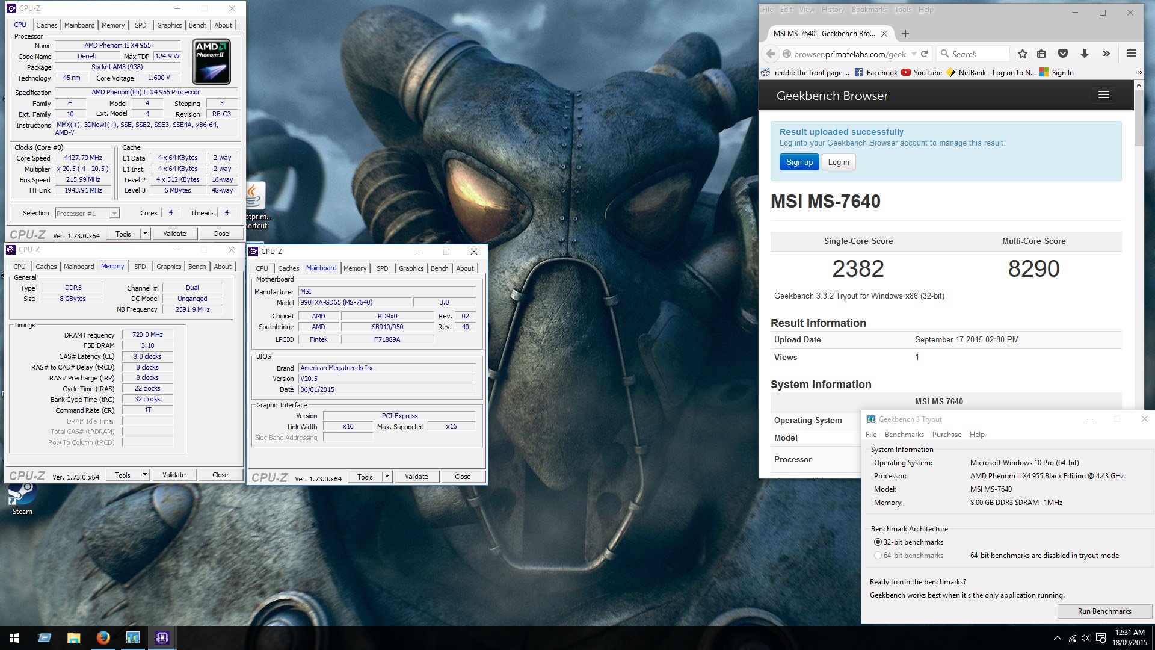Click CPU-Z icon in Mainboard window title
This screenshot has height=650, width=1155.
(253, 252)
